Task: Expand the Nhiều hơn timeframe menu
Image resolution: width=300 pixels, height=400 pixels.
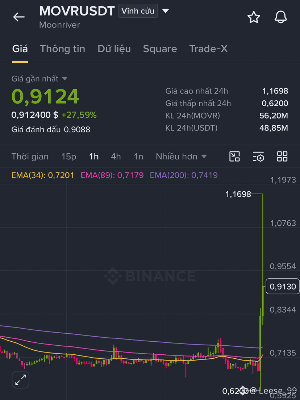Action: (181, 157)
